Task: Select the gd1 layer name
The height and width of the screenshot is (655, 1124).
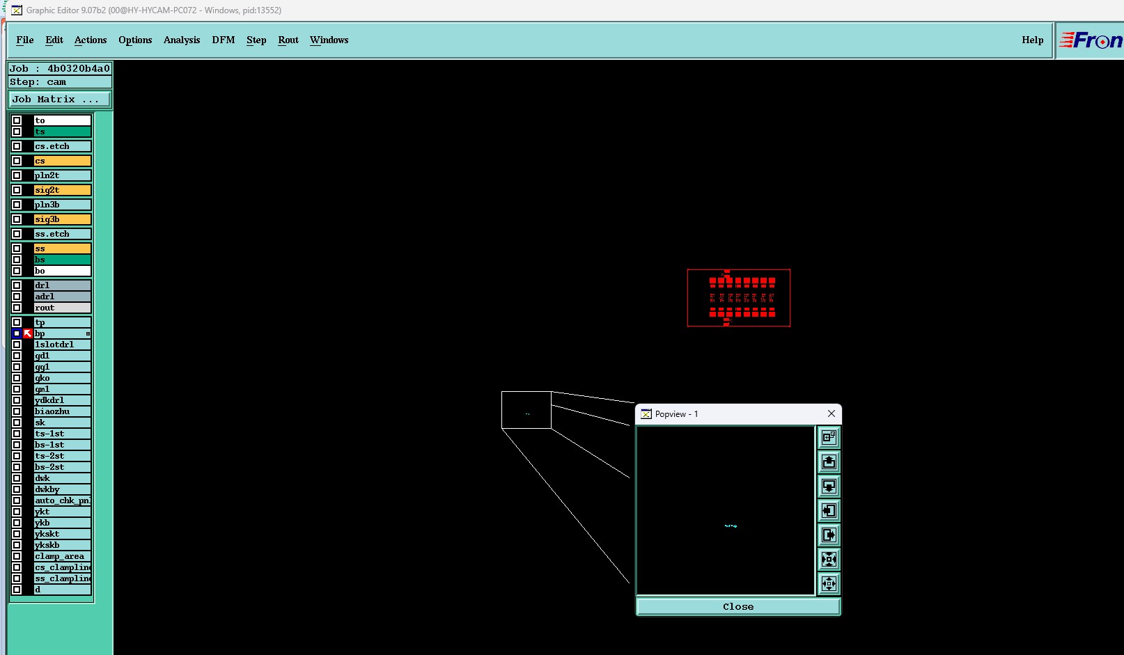Action: (x=63, y=356)
